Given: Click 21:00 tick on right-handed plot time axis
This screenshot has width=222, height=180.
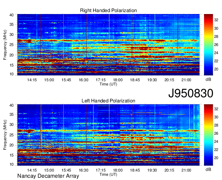Looking at the screenshot, I should [186, 80].
